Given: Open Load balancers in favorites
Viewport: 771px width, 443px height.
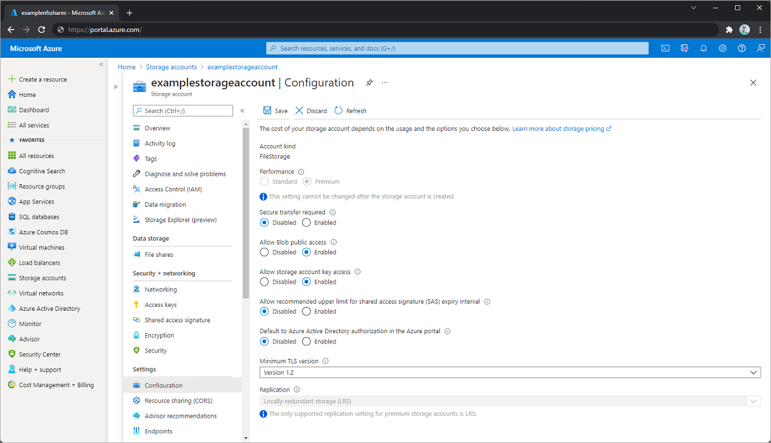Looking at the screenshot, I should pos(39,263).
